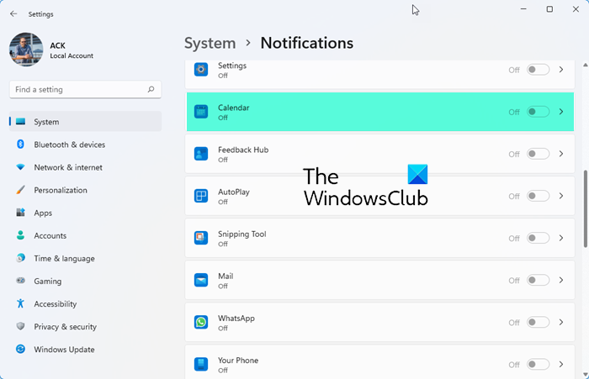The width and height of the screenshot is (589, 379).
Task: Click the Notifications page heading
Action: pyautogui.click(x=307, y=43)
